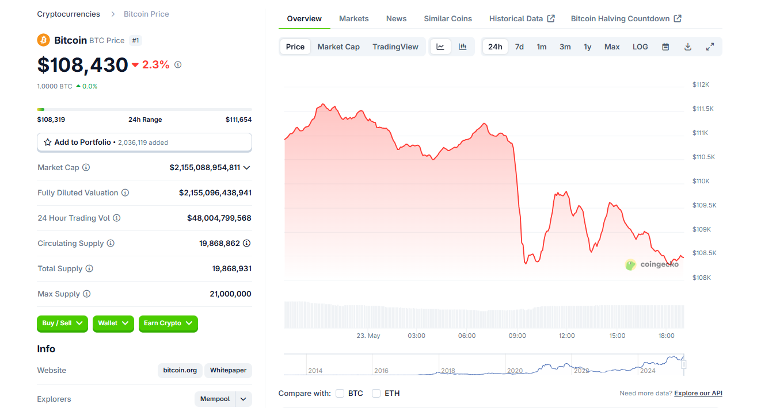Open the Historical Data tab
The width and height of the screenshot is (780, 408).
tap(522, 18)
